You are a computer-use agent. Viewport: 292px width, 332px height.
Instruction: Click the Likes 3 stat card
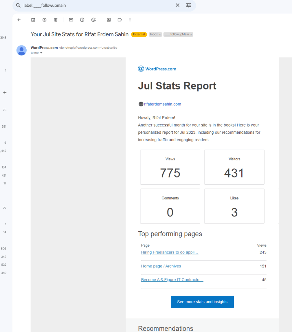point(234,206)
